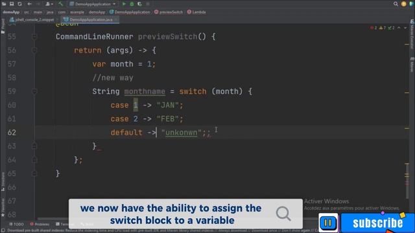Viewport: 415px width, 233px height.
Task: Open the TODO tool window
Action: coord(16,225)
